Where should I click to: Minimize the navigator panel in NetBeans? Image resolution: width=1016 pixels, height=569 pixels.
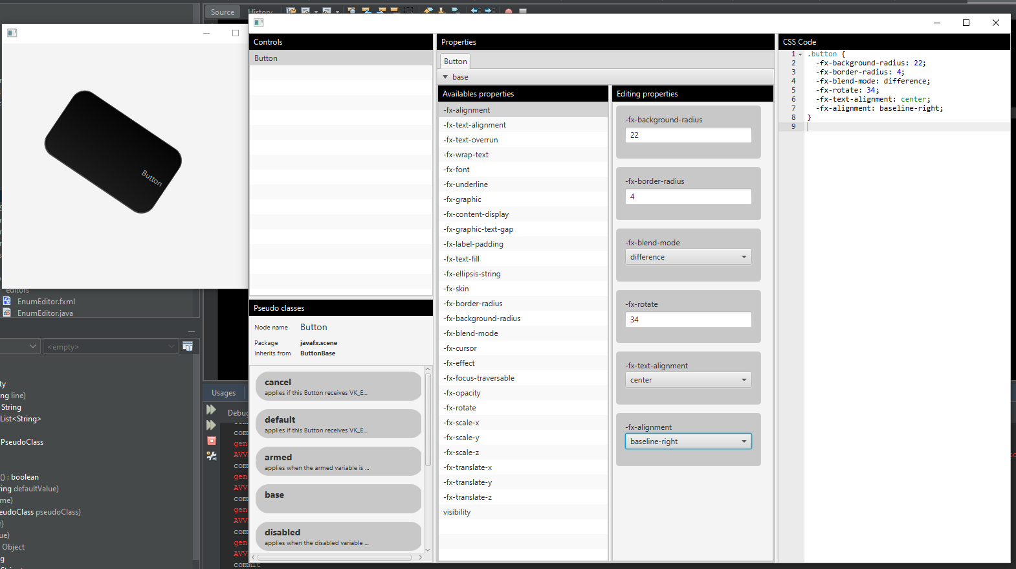tap(192, 331)
